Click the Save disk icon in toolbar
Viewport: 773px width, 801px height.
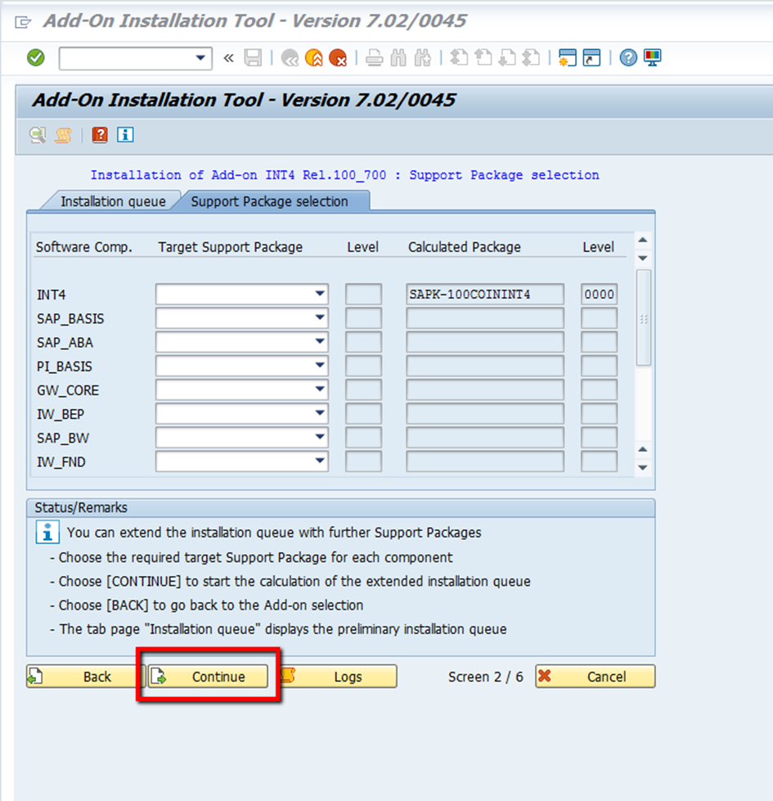(254, 58)
